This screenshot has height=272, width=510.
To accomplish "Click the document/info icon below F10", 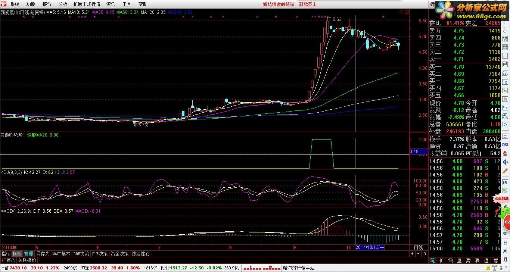I will point(505,90).
